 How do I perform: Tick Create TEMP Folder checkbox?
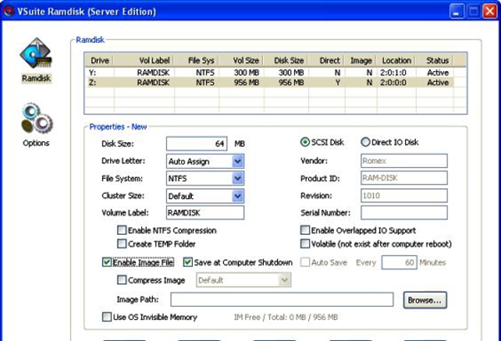coord(122,244)
